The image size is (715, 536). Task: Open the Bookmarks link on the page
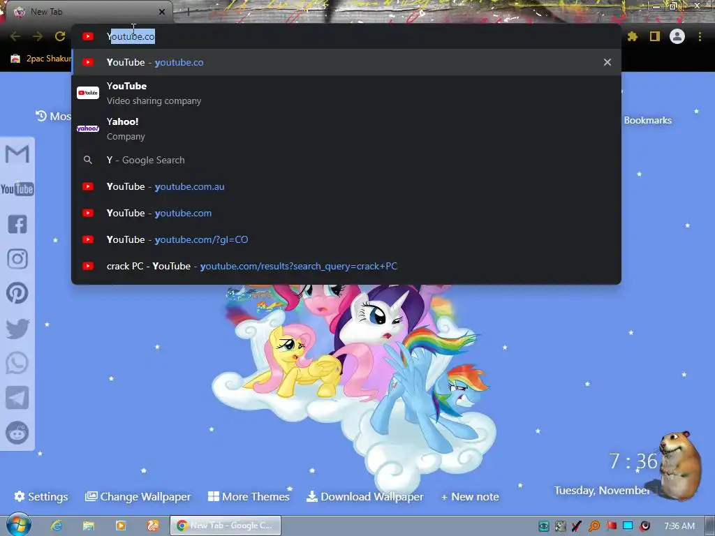(647, 120)
